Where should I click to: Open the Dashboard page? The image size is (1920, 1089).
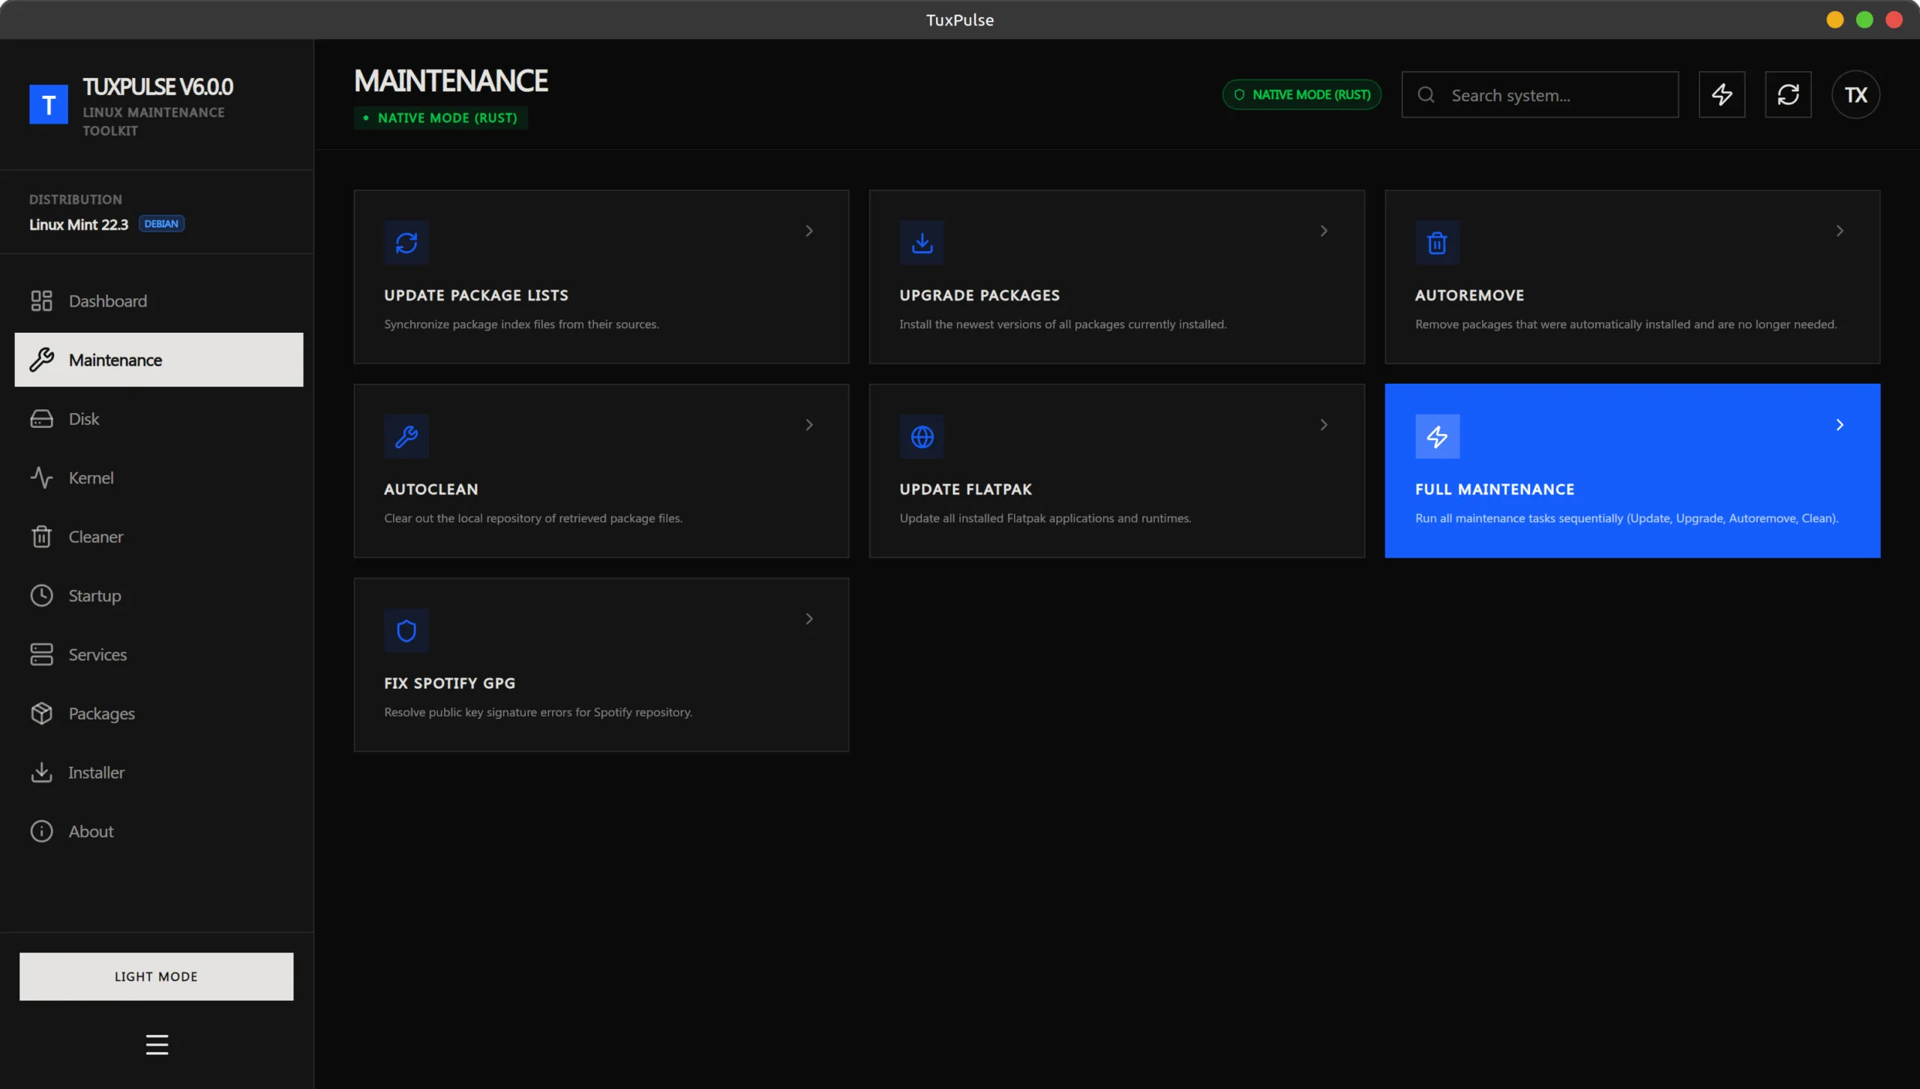pyautogui.click(x=107, y=301)
